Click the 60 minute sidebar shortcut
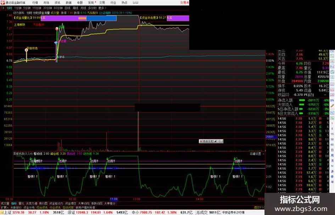Screen dimensions: 335x215 pyautogui.click(x=332, y=145)
